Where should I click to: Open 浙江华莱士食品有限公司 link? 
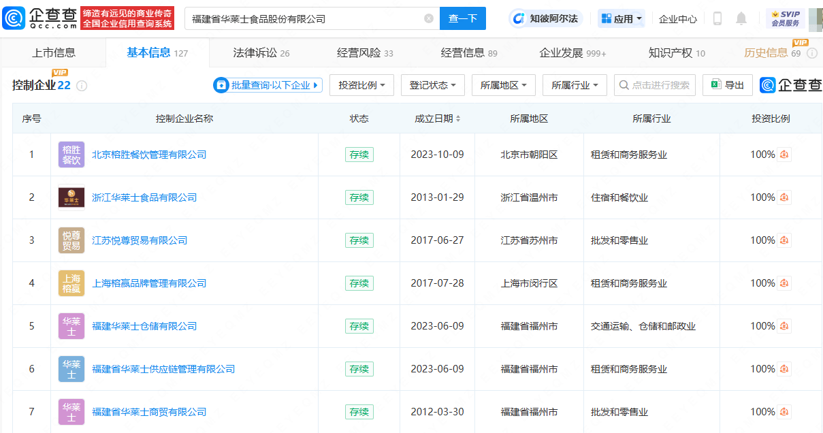(x=144, y=197)
